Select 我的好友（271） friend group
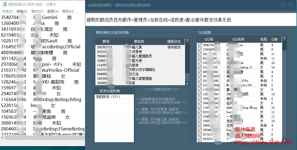This screenshot has width=297, height=150. 108,97
